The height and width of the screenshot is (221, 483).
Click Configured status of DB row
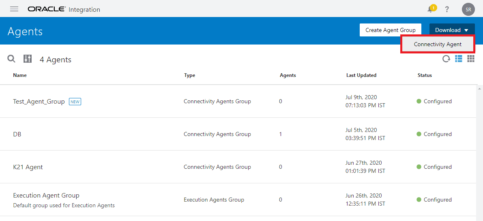(x=434, y=134)
